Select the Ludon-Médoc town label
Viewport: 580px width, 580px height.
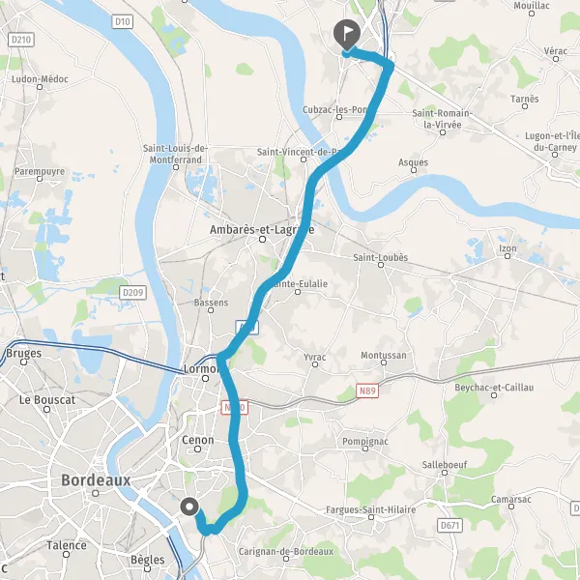[40, 79]
